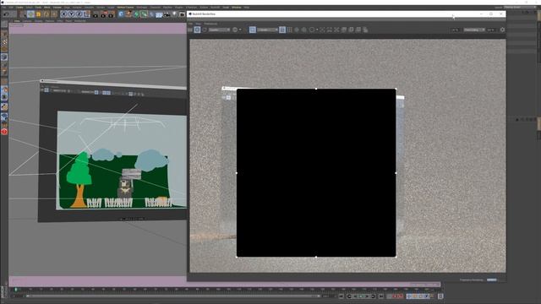Open the Mesh menu

[x=46, y=8]
